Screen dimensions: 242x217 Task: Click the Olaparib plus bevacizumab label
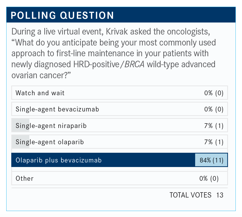59,160
